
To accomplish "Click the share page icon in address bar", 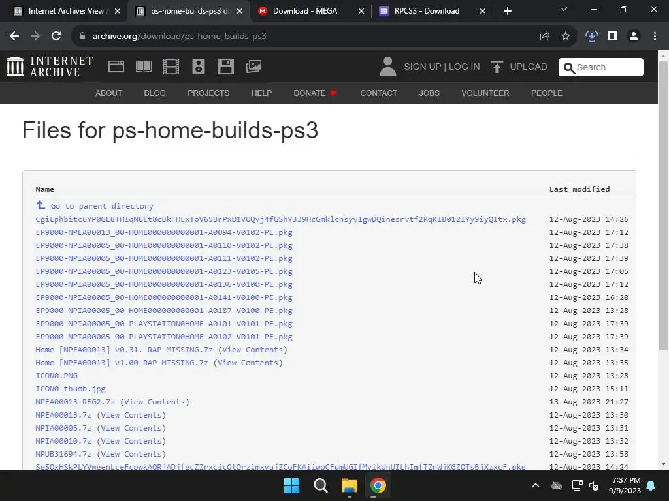I will (x=544, y=37).
